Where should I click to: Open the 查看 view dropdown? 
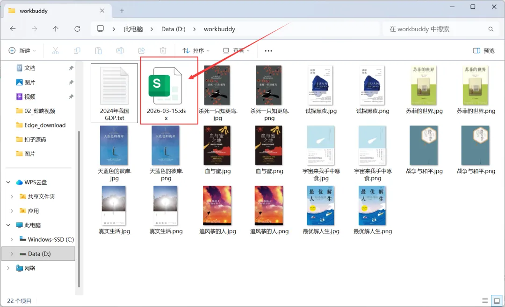click(237, 51)
